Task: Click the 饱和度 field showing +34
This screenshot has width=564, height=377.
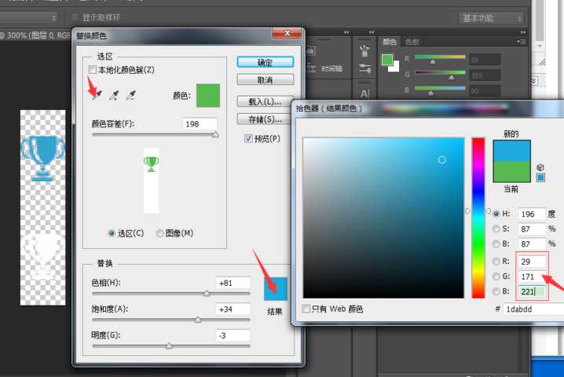Action: point(233,309)
